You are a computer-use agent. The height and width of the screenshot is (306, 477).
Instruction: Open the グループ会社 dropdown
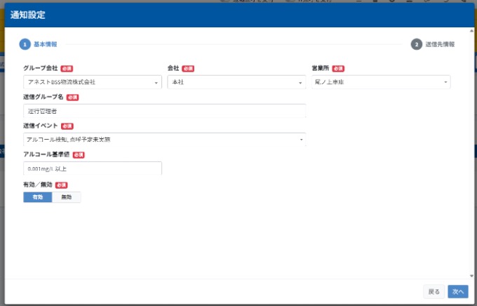click(x=93, y=82)
